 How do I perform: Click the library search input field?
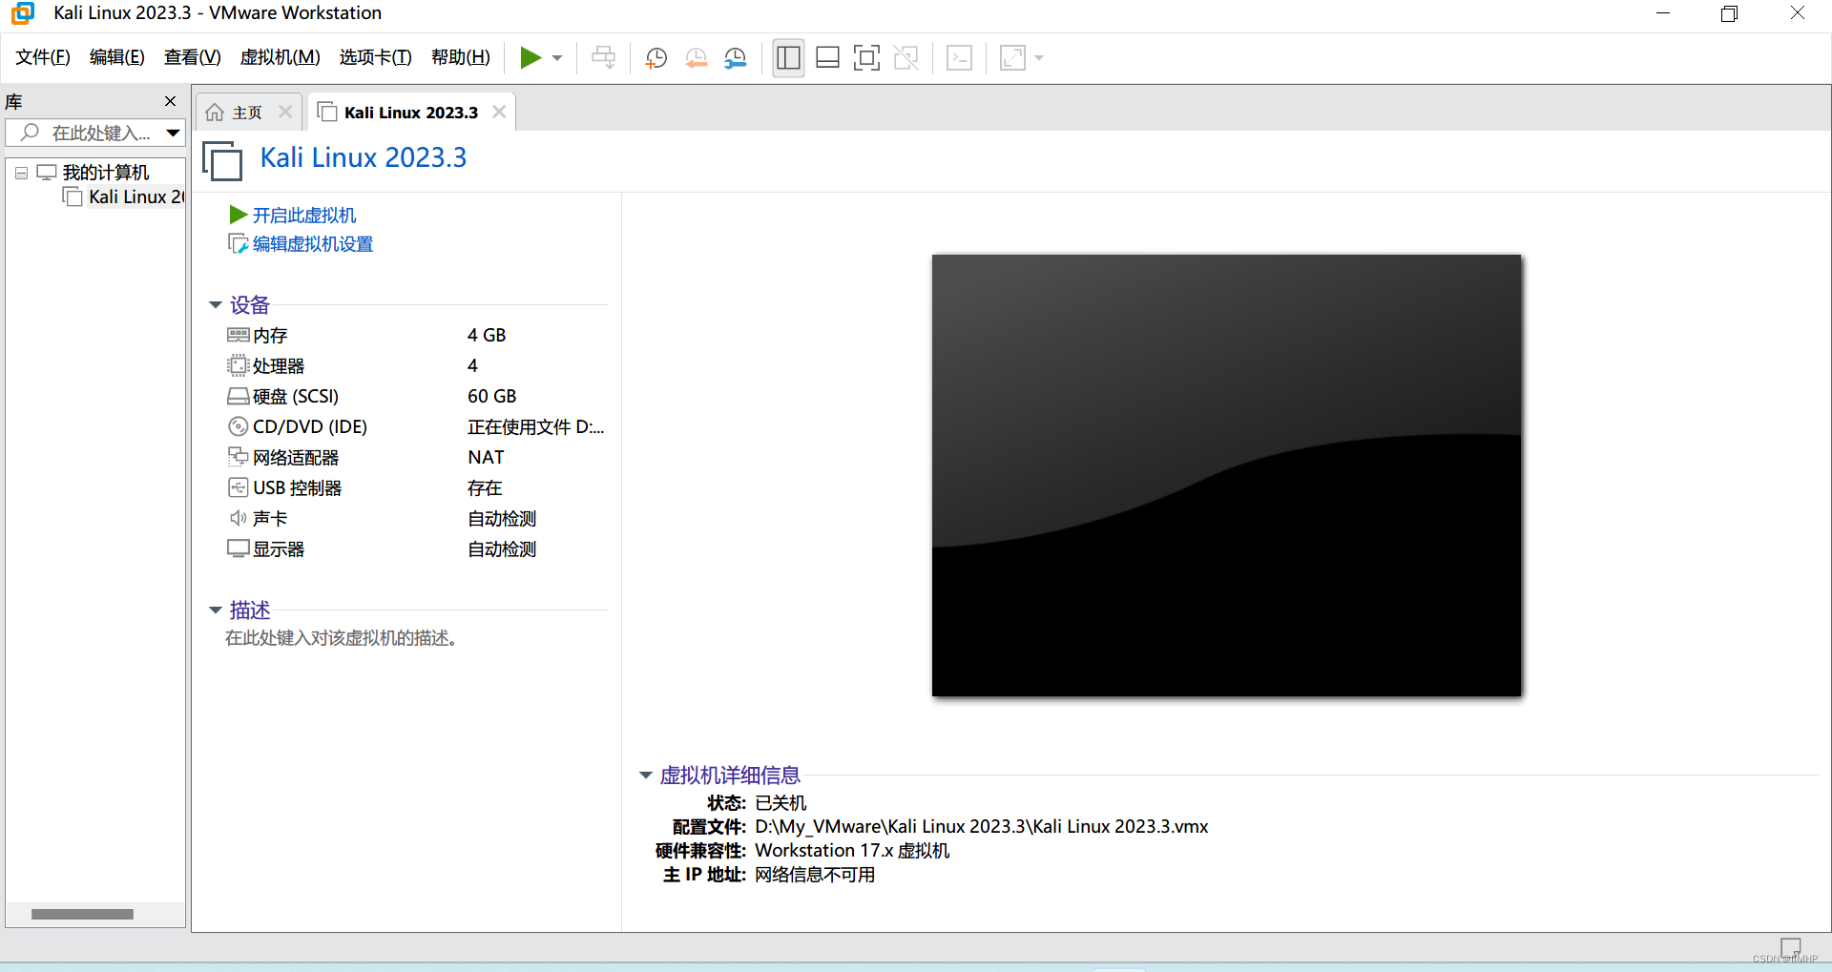coord(100,133)
